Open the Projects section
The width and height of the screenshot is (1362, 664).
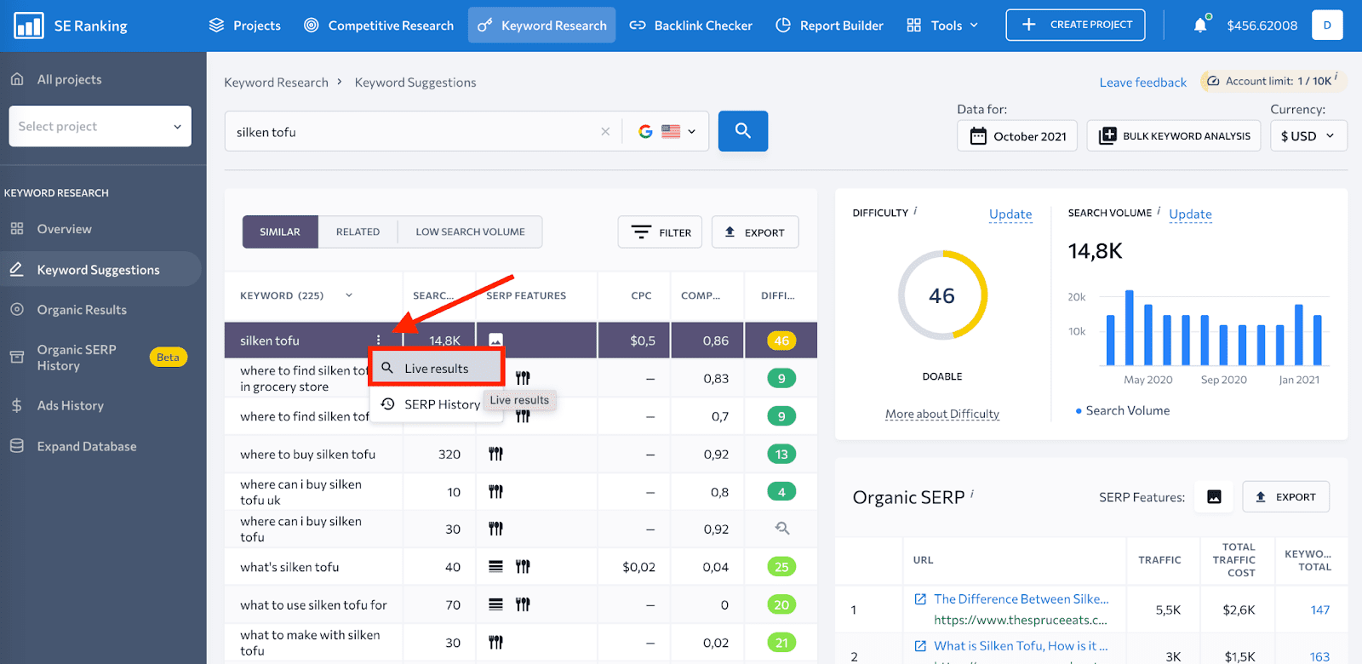point(245,26)
